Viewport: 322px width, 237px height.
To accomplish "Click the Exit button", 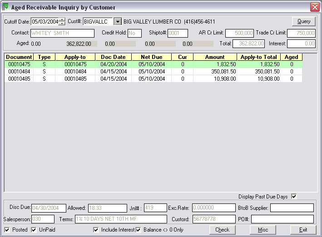I will [x=303, y=230].
